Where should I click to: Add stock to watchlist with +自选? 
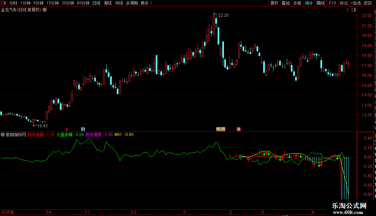click(x=356, y=3)
